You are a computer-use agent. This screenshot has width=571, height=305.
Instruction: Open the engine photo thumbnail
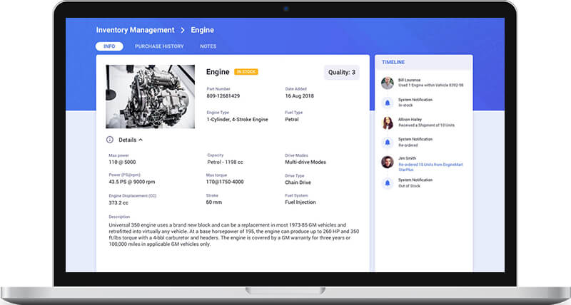pos(150,97)
